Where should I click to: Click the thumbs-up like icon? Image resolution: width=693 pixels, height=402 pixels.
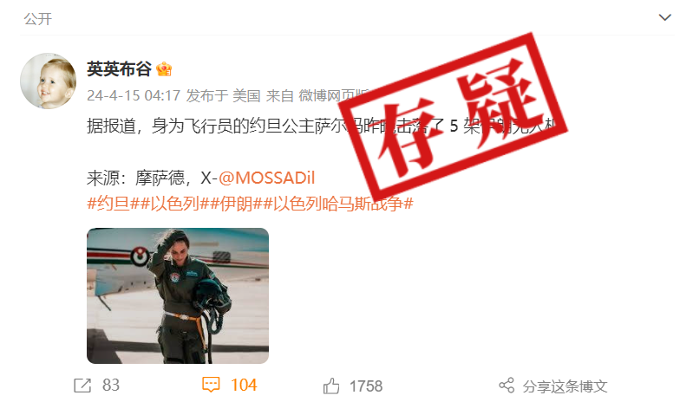(331, 386)
